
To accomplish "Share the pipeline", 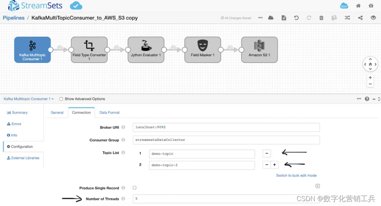I will pos(360,18).
